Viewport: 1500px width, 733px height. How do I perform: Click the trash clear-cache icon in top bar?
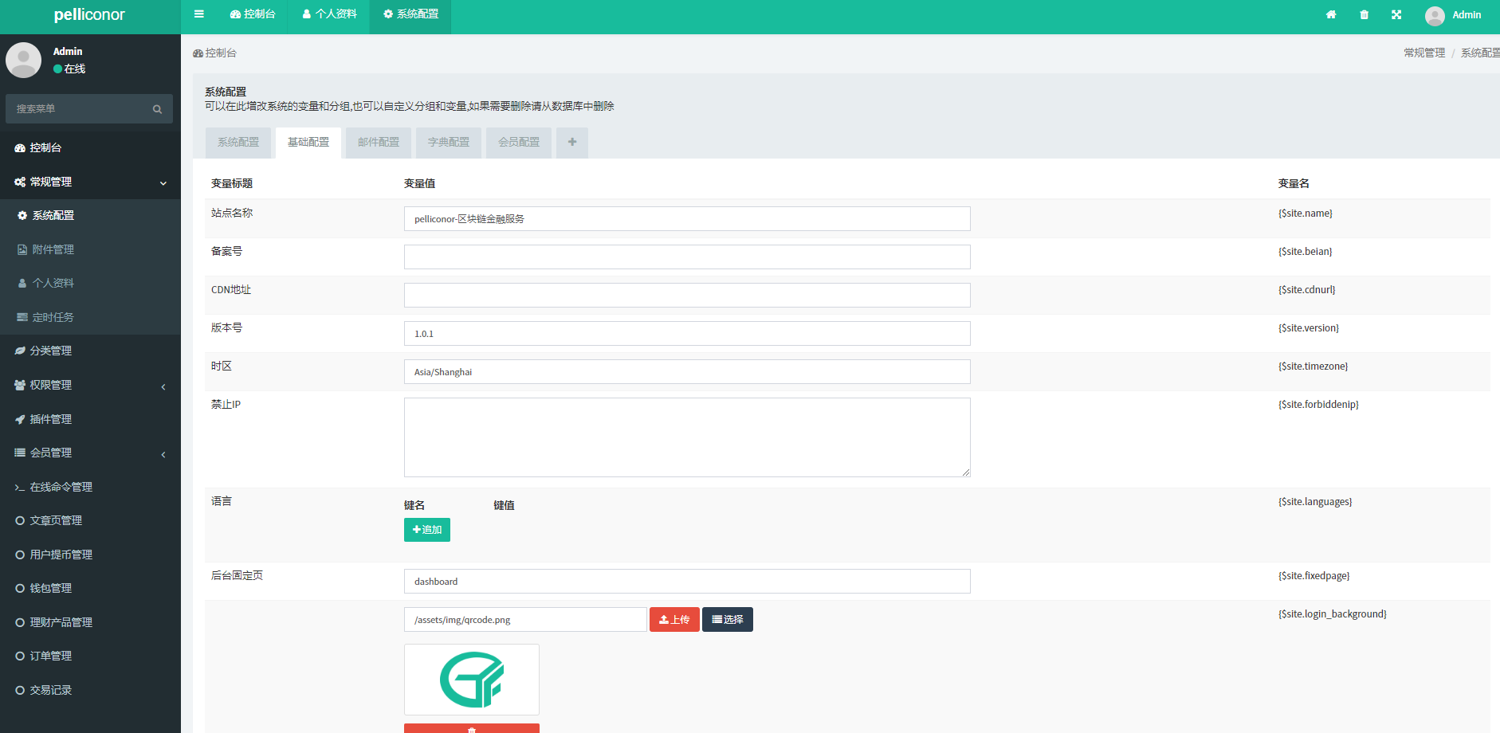pos(1364,14)
